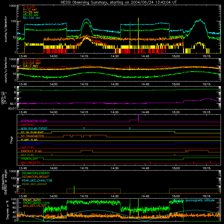The width and height of the screenshot is (224, 224).
Task: Click the NON_SOLAR_EVENT flag label
Action: [x=34, y=129]
